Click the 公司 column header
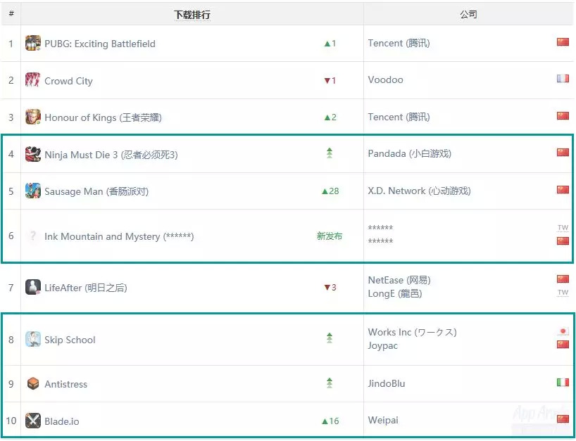The width and height of the screenshot is (576, 441). [x=468, y=15]
